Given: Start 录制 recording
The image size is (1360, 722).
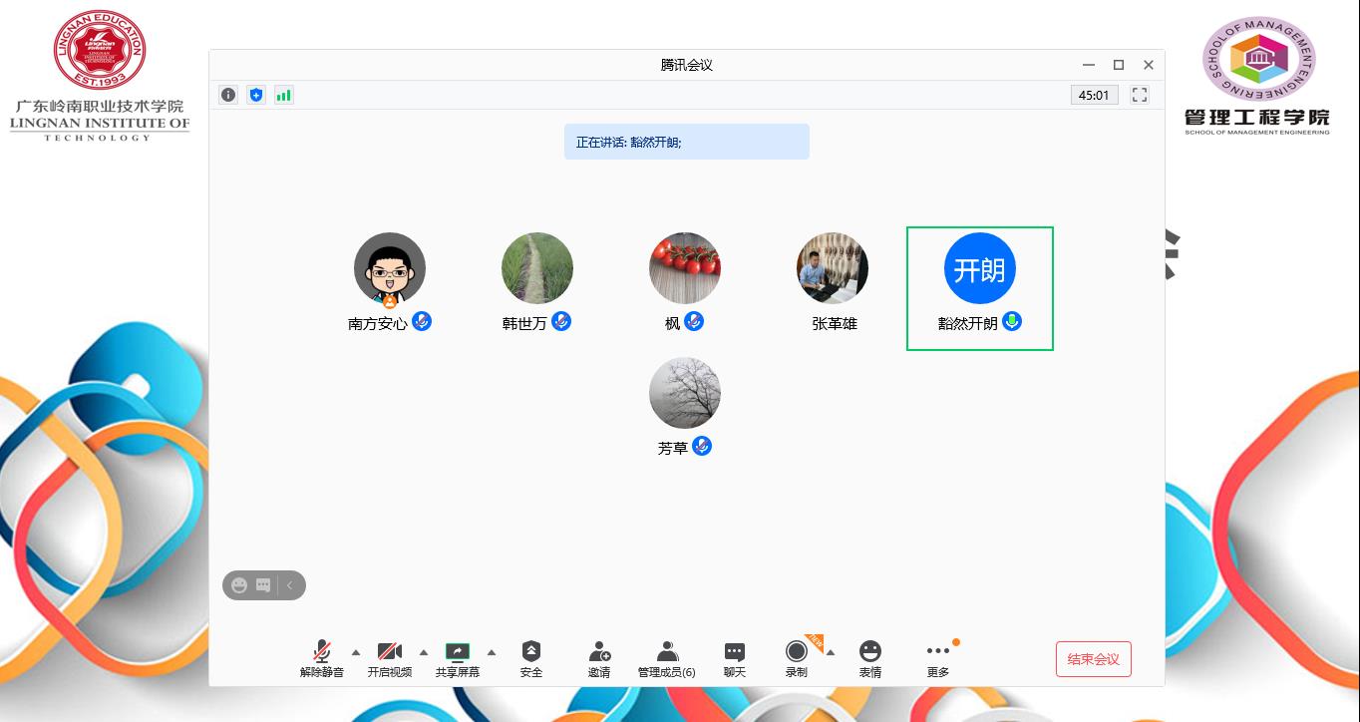Looking at the screenshot, I should (797, 658).
